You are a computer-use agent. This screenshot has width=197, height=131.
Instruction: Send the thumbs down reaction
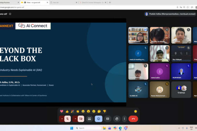104,111
